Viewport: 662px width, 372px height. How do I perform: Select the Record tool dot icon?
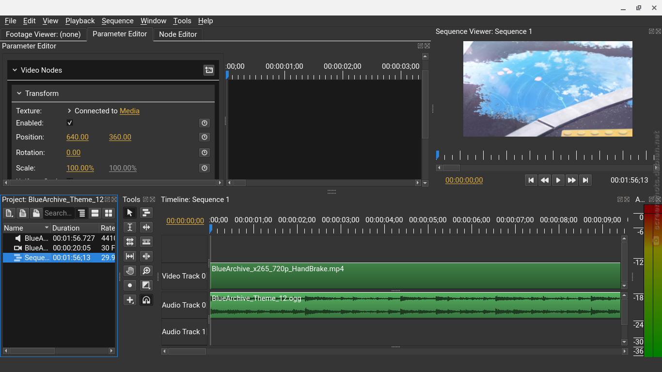point(130,285)
